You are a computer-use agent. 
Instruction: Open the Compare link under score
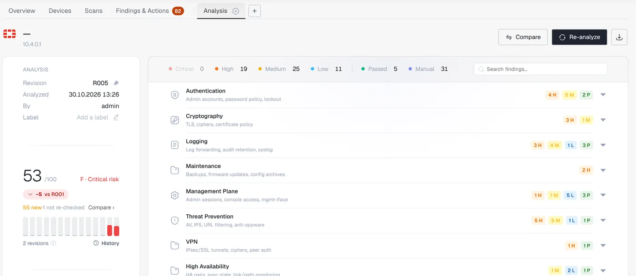tap(101, 208)
